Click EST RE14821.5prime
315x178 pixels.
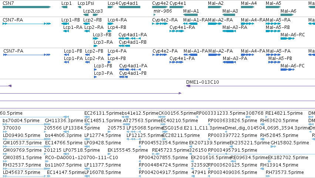tap(284, 113)
